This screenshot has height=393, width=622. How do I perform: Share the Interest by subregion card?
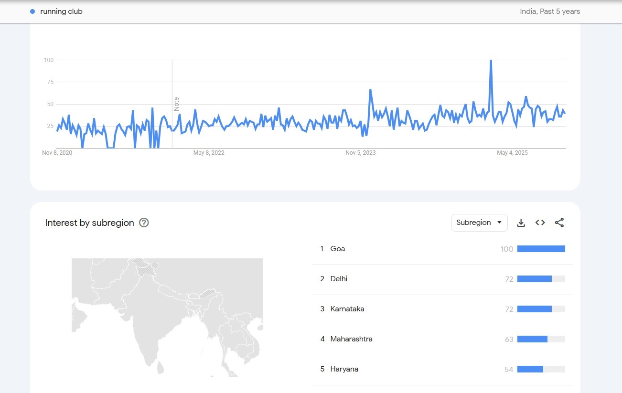point(559,223)
